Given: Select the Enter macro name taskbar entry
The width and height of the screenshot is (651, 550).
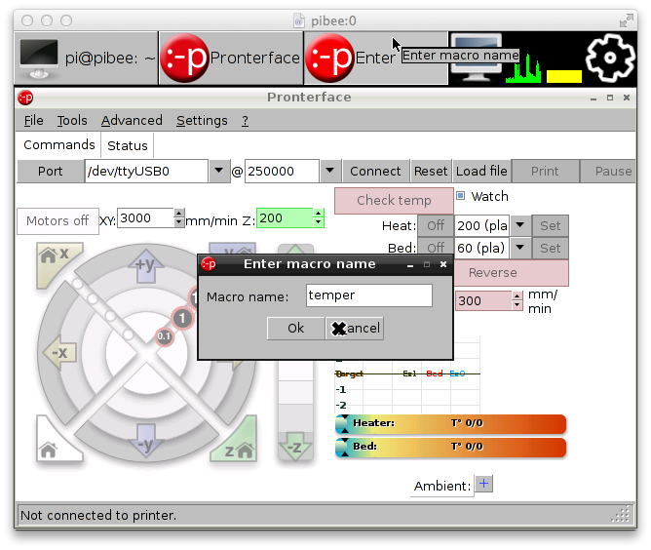Looking at the screenshot, I should tap(376, 59).
